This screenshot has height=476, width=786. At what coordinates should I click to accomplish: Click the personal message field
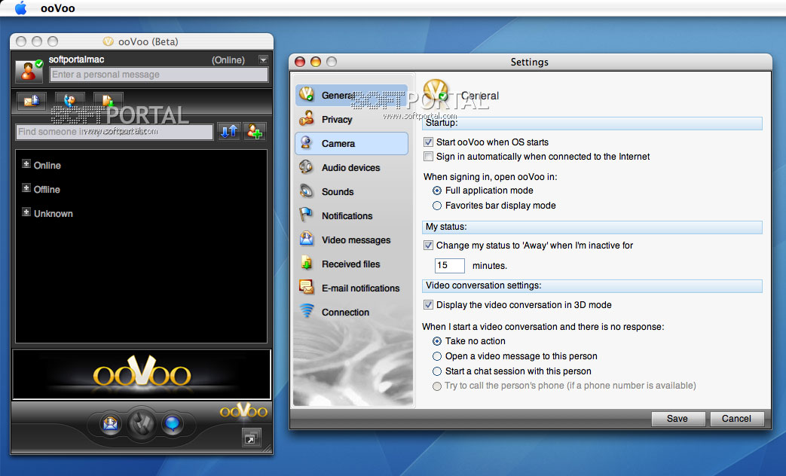(159, 75)
